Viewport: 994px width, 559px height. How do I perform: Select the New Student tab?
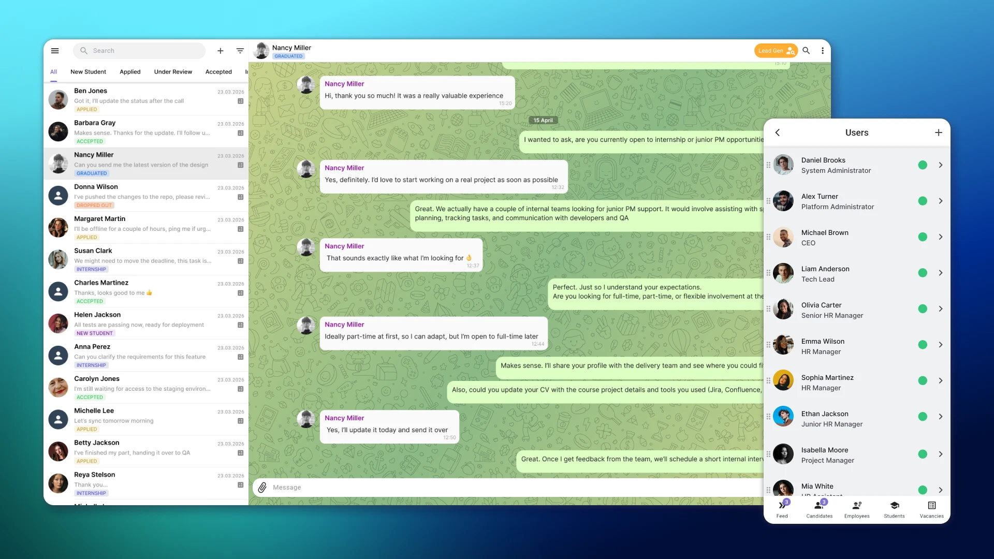coord(88,72)
